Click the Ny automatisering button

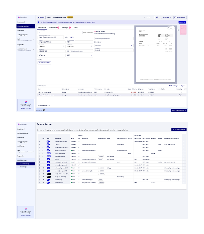tap(179, 130)
